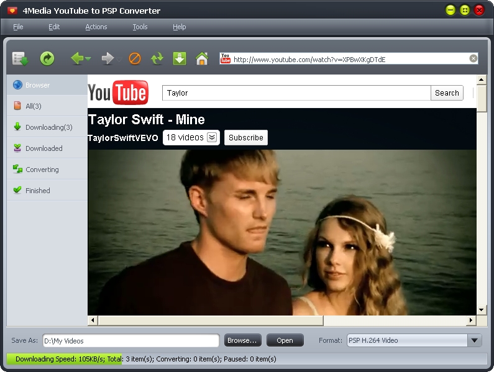
Task: Click TaylorSwiftVEVO channel link
Action: pyautogui.click(x=123, y=138)
